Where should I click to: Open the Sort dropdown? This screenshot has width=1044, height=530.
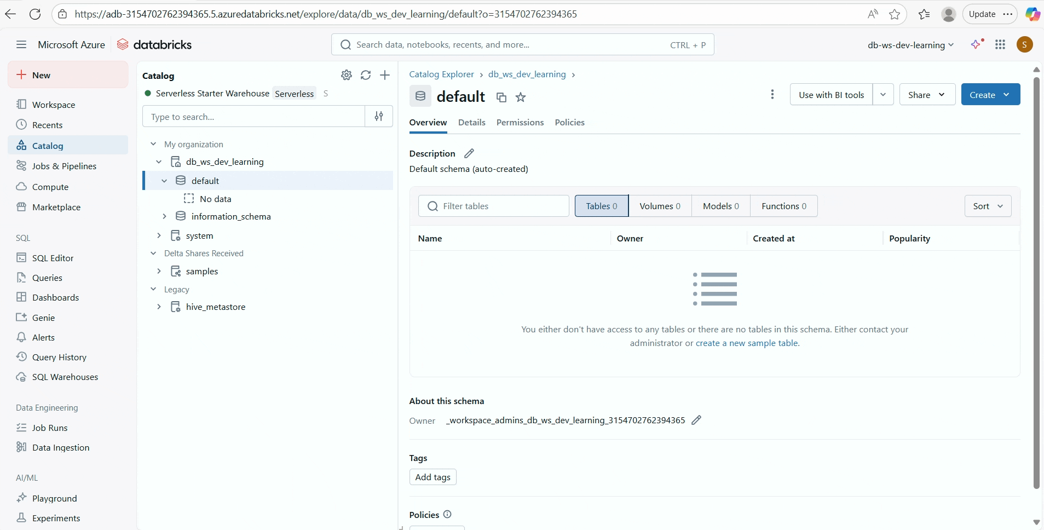pos(988,206)
